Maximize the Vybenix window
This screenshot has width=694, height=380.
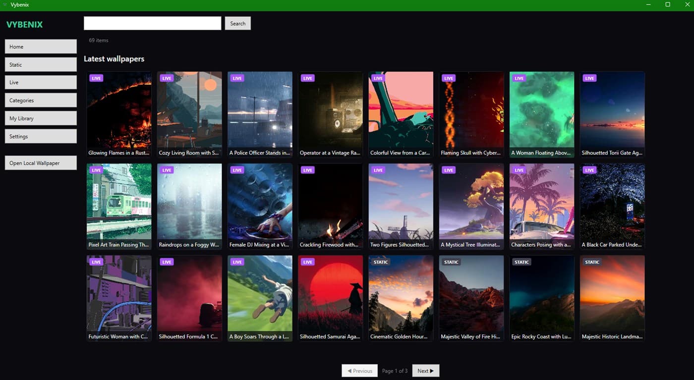click(x=668, y=4)
